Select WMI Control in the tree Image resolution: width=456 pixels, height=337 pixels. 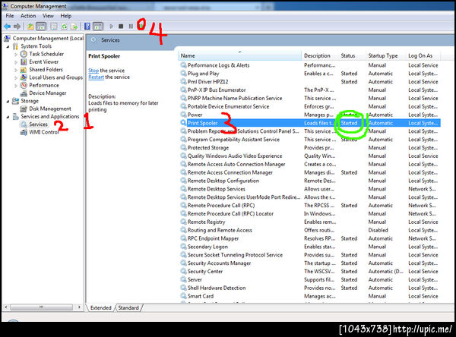point(44,132)
